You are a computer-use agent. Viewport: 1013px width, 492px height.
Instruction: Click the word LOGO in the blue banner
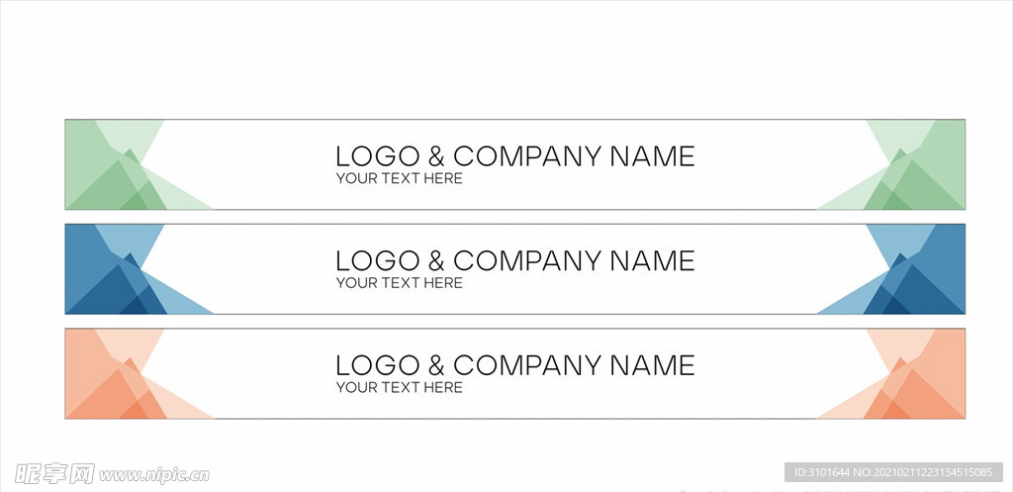(378, 261)
